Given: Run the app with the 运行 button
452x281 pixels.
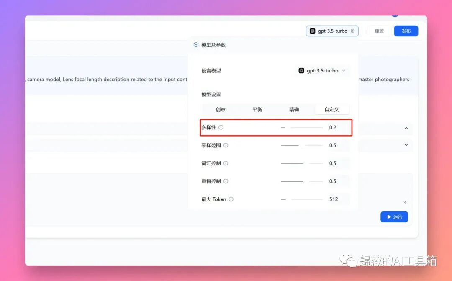Looking at the screenshot, I should tap(394, 217).
